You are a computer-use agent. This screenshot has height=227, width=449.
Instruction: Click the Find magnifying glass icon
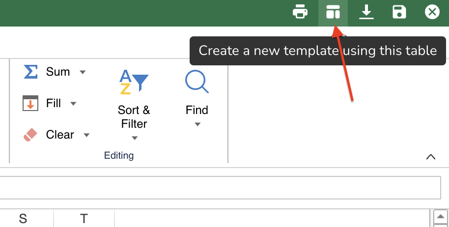196,82
